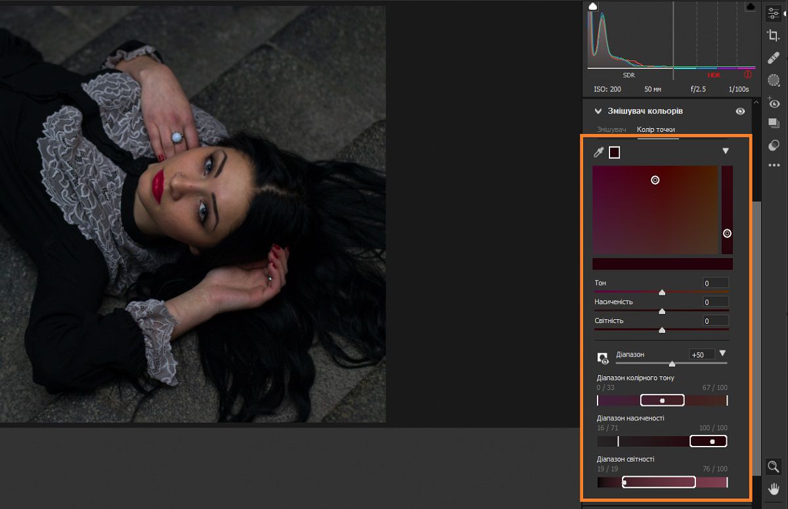Click the Тон value field

pyautogui.click(x=715, y=283)
